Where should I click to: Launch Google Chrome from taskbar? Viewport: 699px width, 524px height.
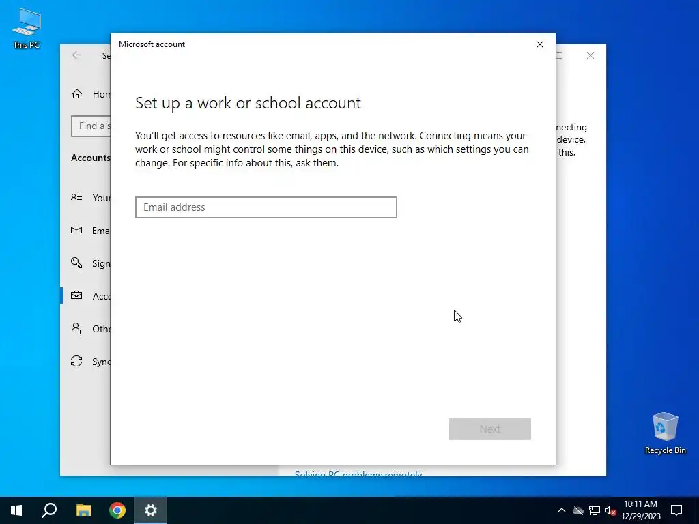(117, 510)
